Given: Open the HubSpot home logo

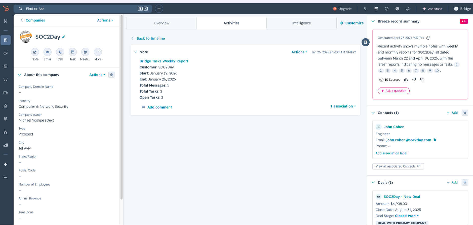Looking at the screenshot, I should click(x=6, y=9).
